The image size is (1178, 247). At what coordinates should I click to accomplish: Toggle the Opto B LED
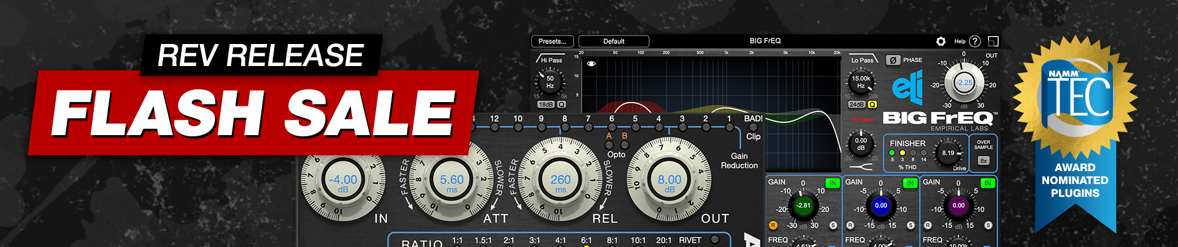point(625,145)
